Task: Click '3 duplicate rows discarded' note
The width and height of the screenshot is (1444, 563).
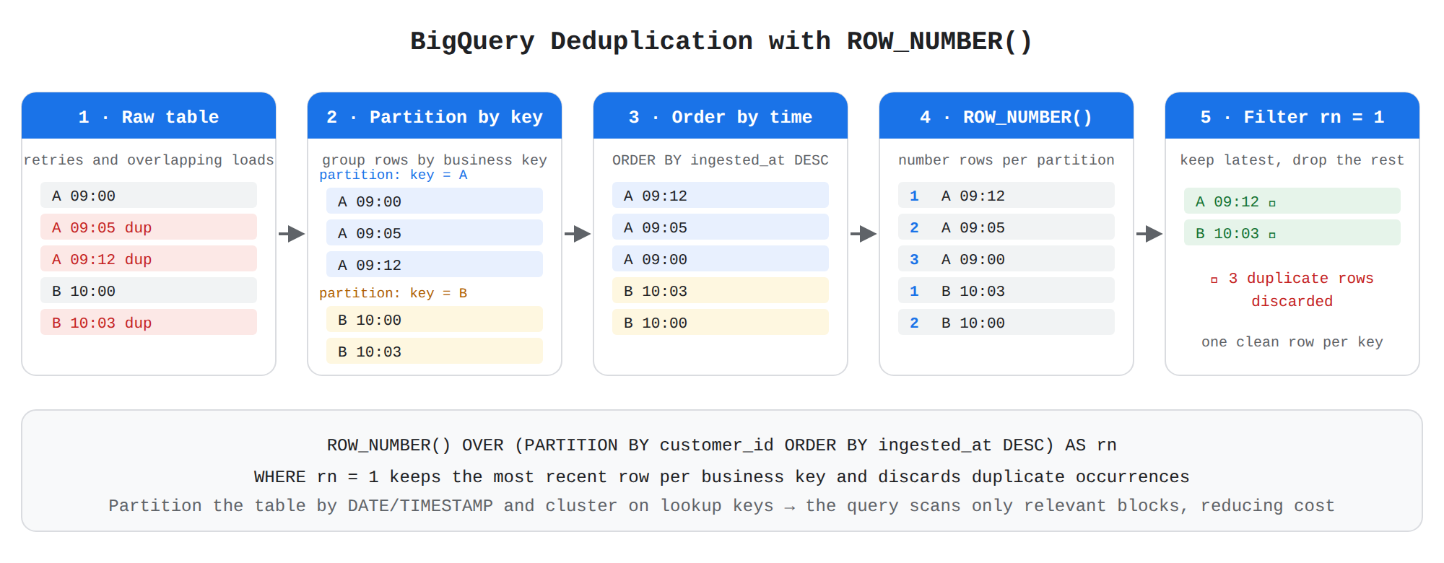Action: point(1292,289)
